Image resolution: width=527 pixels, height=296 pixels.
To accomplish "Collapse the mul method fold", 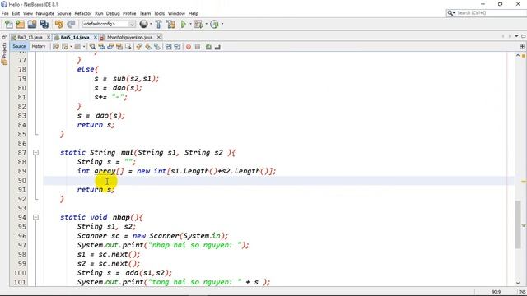I will (x=35, y=153).
